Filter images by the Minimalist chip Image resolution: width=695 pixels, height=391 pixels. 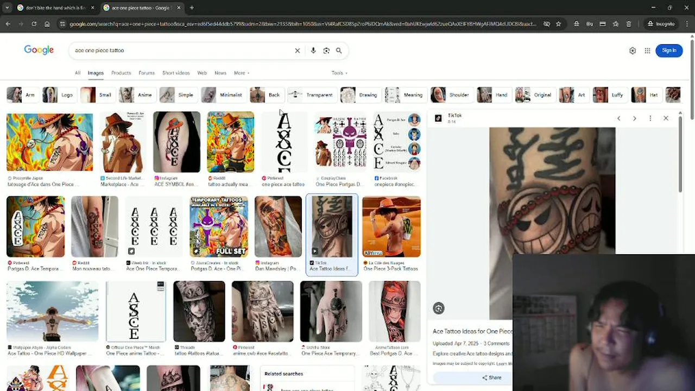point(223,95)
